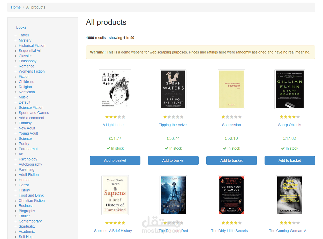
Task: Click the Tipping the Velvet book cover
Action: click(x=173, y=89)
